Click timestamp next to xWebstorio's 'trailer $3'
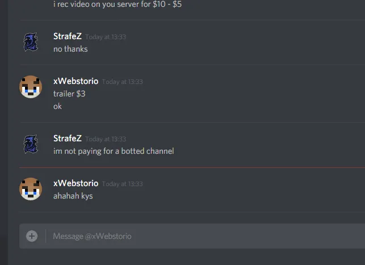The width and height of the screenshot is (365, 265). tap(123, 82)
